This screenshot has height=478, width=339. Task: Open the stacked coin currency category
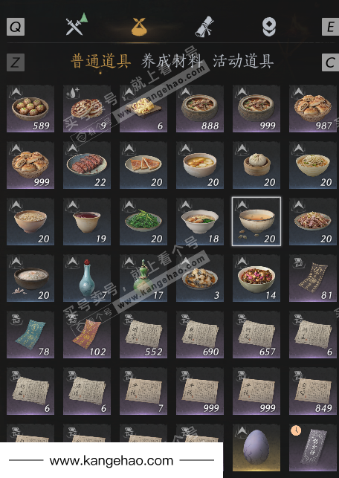pos(269,27)
